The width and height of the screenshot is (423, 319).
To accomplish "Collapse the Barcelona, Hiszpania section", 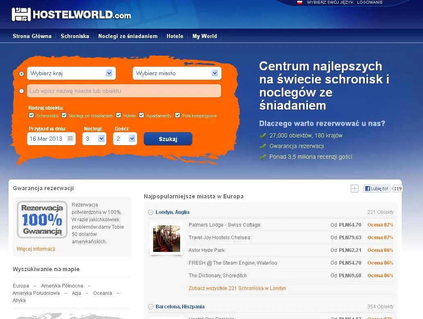I will 151,307.
